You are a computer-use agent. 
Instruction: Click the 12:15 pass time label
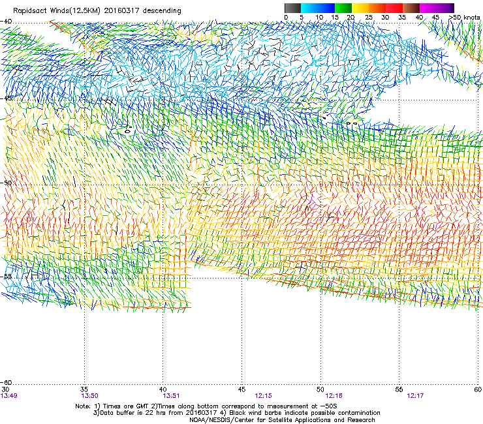point(263,396)
